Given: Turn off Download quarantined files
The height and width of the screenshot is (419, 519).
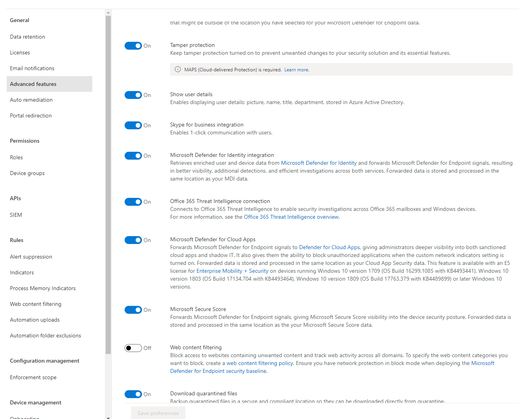Looking at the screenshot, I should point(133,394).
